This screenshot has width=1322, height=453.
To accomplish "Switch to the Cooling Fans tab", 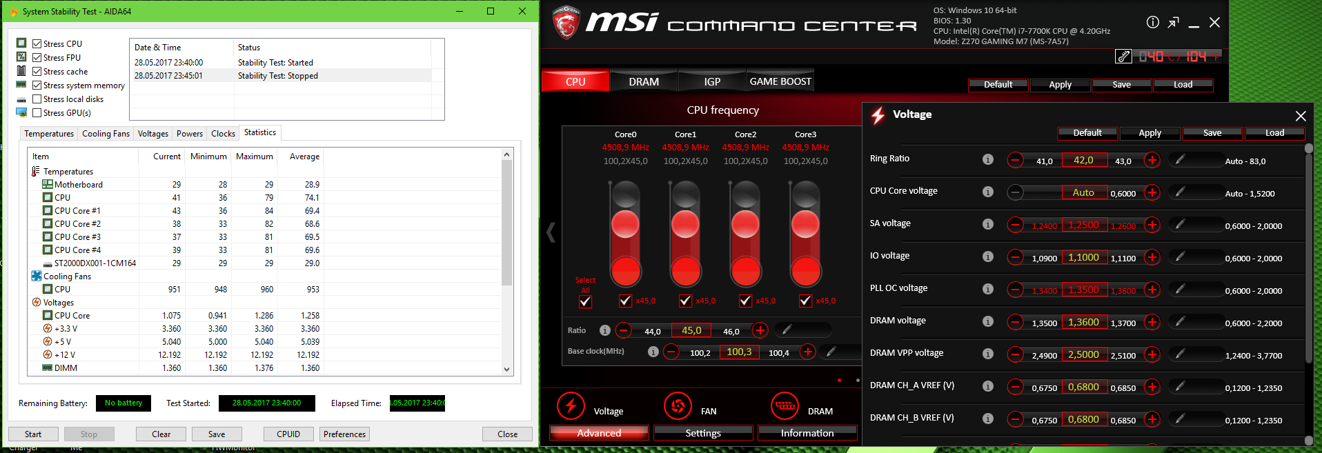I will point(106,134).
